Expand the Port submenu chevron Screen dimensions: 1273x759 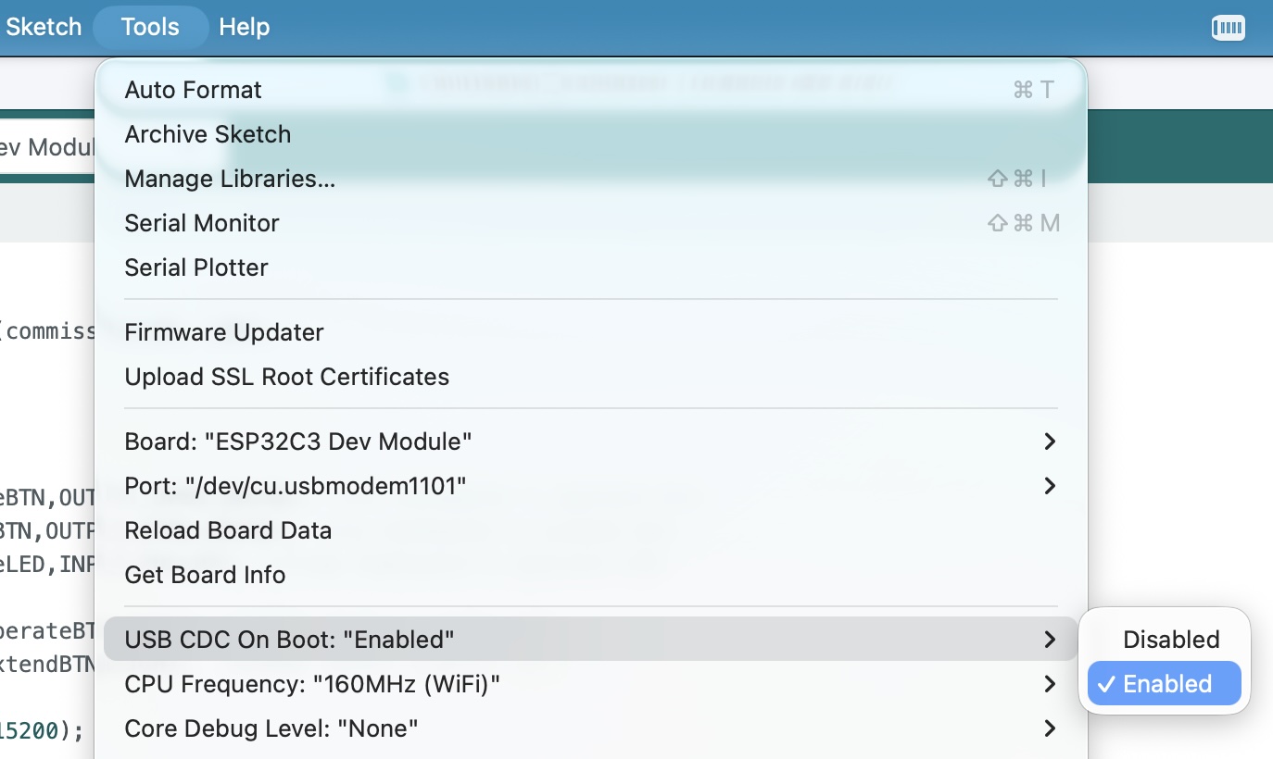(x=1049, y=486)
